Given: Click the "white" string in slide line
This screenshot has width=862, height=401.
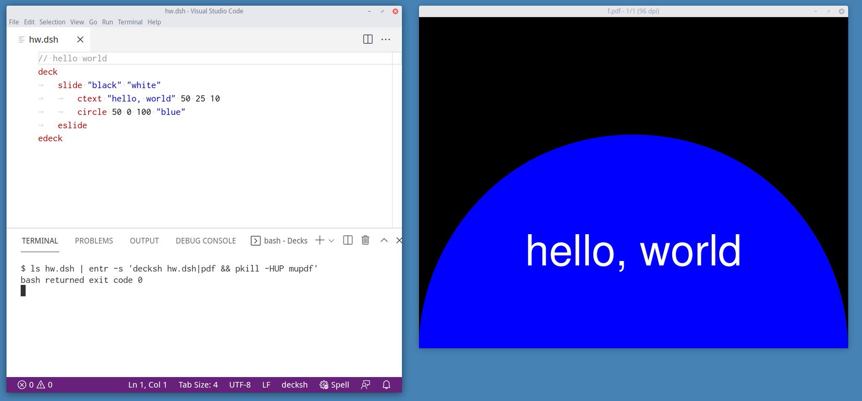Looking at the screenshot, I should (144, 85).
